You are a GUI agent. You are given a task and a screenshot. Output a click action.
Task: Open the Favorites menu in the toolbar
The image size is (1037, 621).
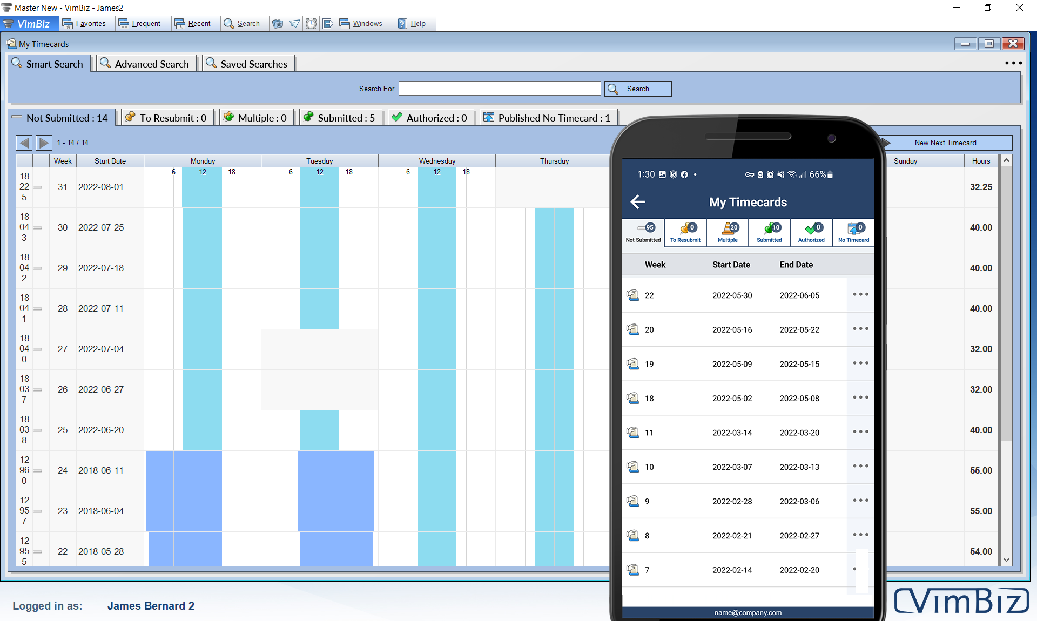(x=86, y=23)
